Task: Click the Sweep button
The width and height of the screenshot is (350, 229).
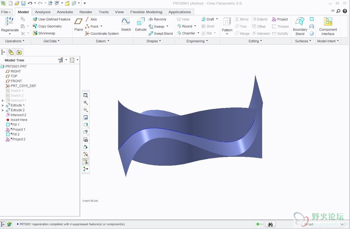Action: pos(158,26)
